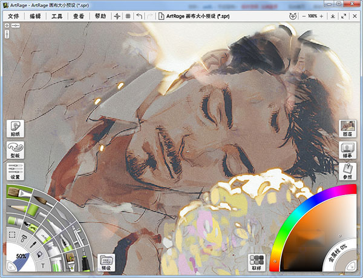Open the 编辑 menu
This screenshot has width=363, height=278.
[x=35, y=16]
